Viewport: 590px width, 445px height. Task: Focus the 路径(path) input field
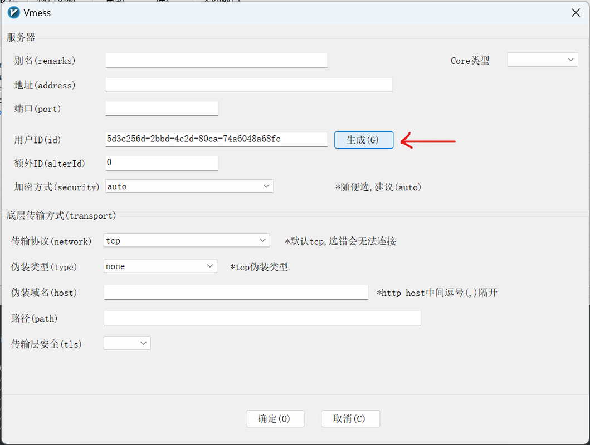tap(262, 318)
